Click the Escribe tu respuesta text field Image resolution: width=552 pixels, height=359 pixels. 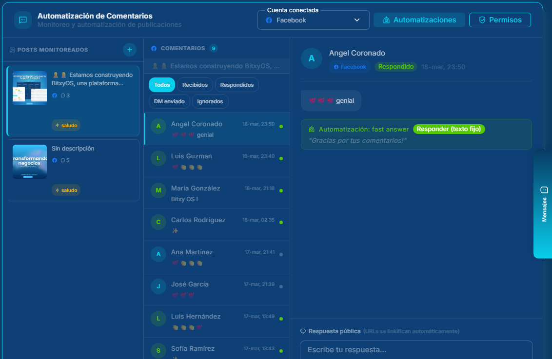point(415,350)
